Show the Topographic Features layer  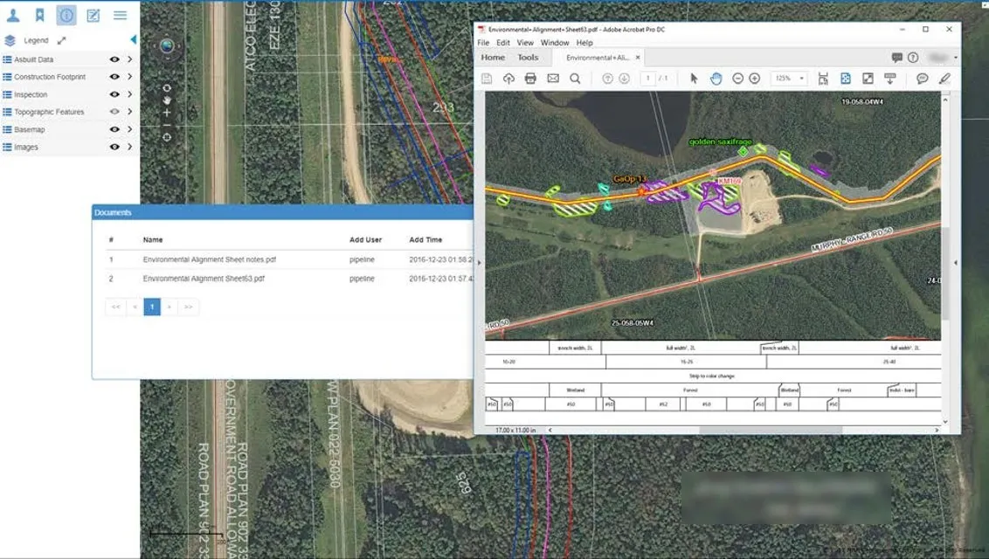(x=114, y=112)
